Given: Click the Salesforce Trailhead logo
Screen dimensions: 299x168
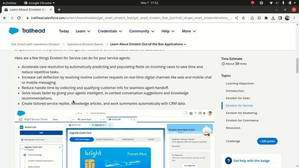Looking at the screenshot, I should click(x=27, y=31).
